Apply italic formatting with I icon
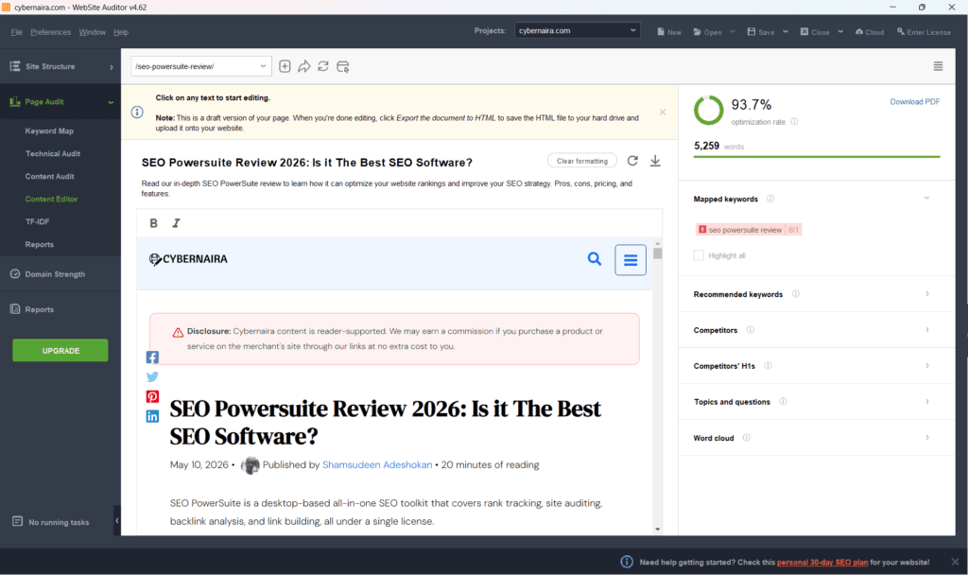 [176, 223]
